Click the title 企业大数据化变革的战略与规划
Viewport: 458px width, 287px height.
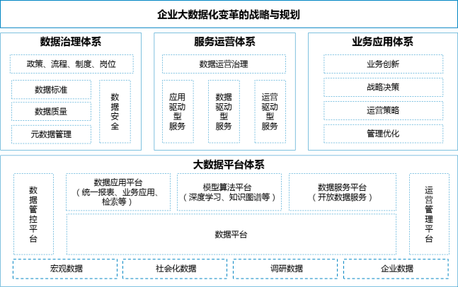(229, 14)
